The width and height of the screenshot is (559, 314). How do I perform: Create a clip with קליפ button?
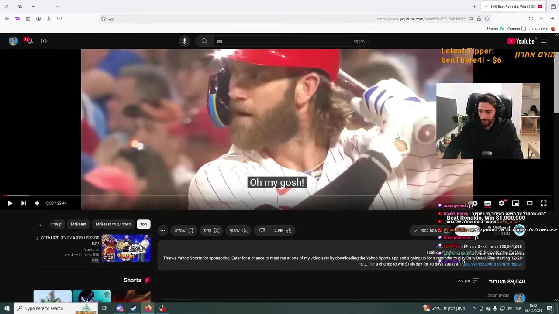212,230
